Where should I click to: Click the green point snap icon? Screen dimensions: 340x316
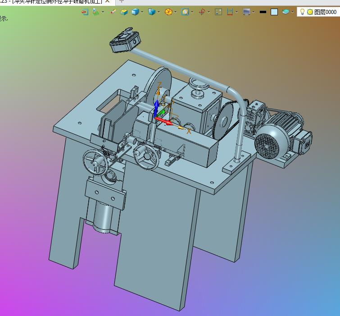tap(218, 12)
